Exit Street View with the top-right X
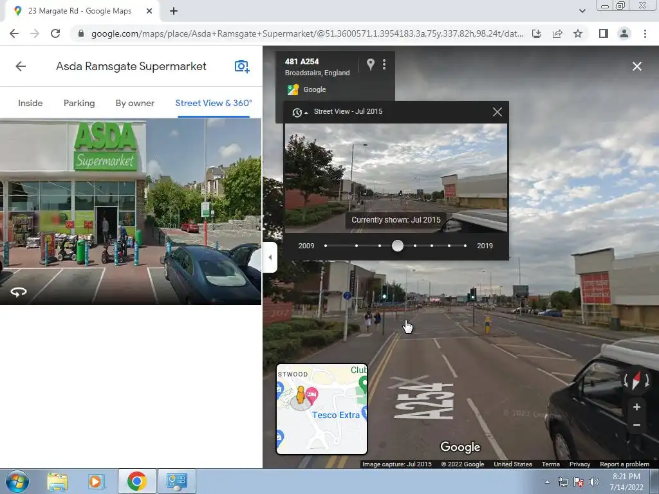The height and width of the screenshot is (494, 659). [x=636, y=66]
